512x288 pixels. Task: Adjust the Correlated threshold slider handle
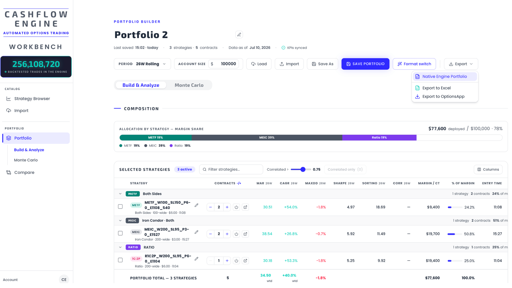[x=303, y=170]
